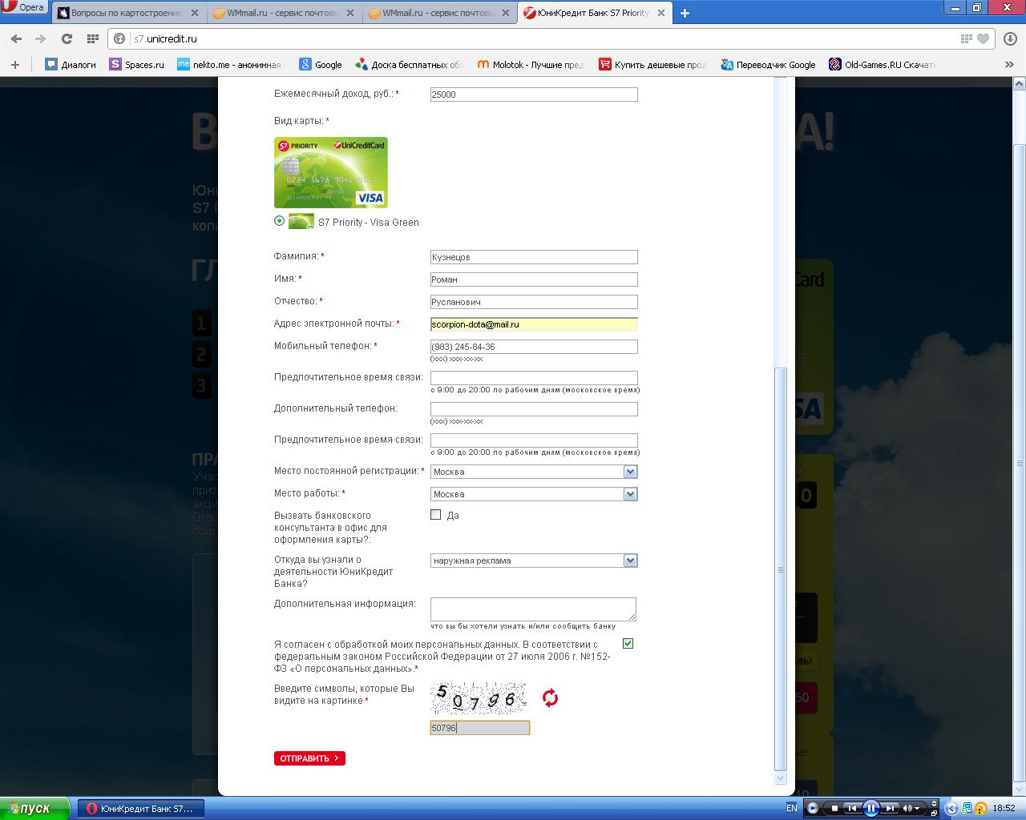
Task: Click the Дополнительный телефон input field
Action: pyautogui.click(x=534, y=409)
